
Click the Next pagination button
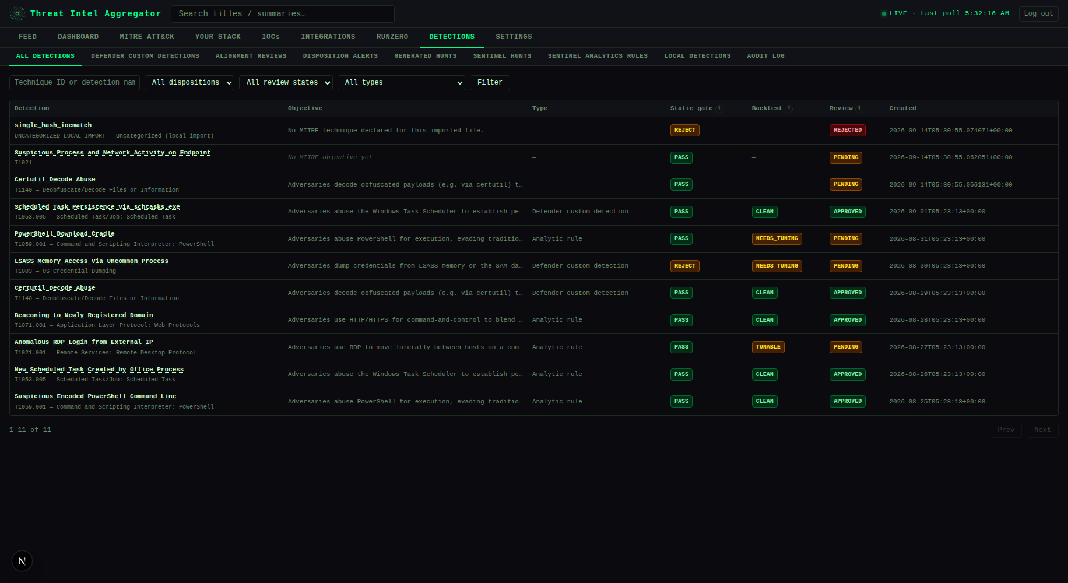click(x=1042, y=430)
